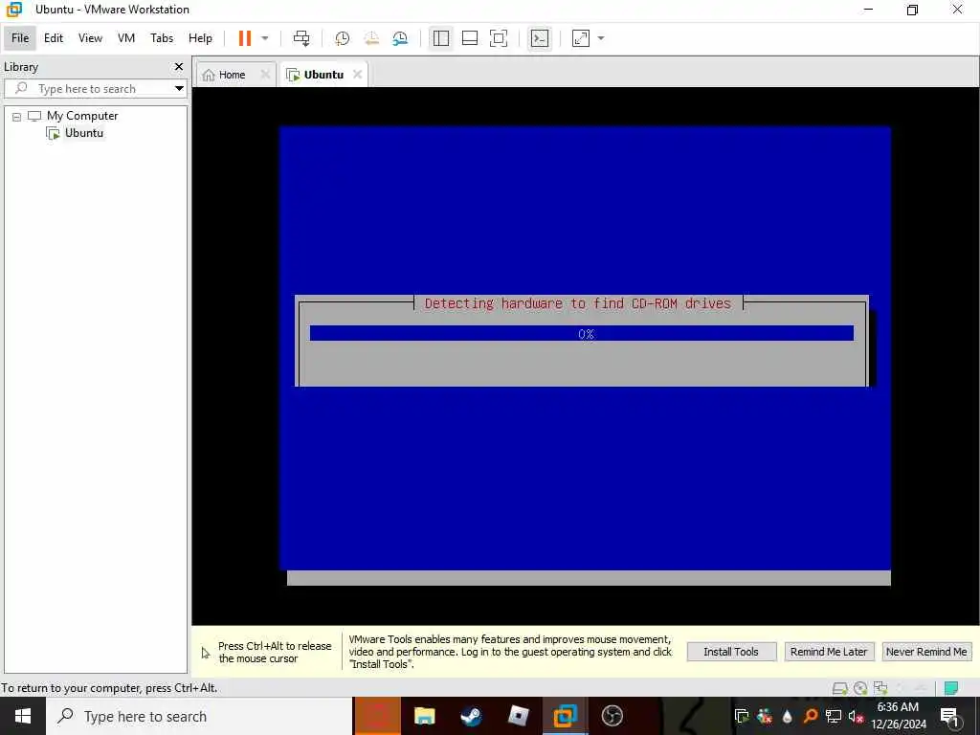
Task: Open the Help menu
Action: pyautogui.click(x=200, y=38)
